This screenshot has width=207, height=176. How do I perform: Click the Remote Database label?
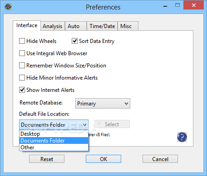tap(41, 103)
